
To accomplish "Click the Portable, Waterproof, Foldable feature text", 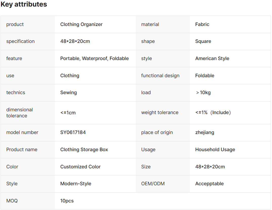I will coord(94,59).
